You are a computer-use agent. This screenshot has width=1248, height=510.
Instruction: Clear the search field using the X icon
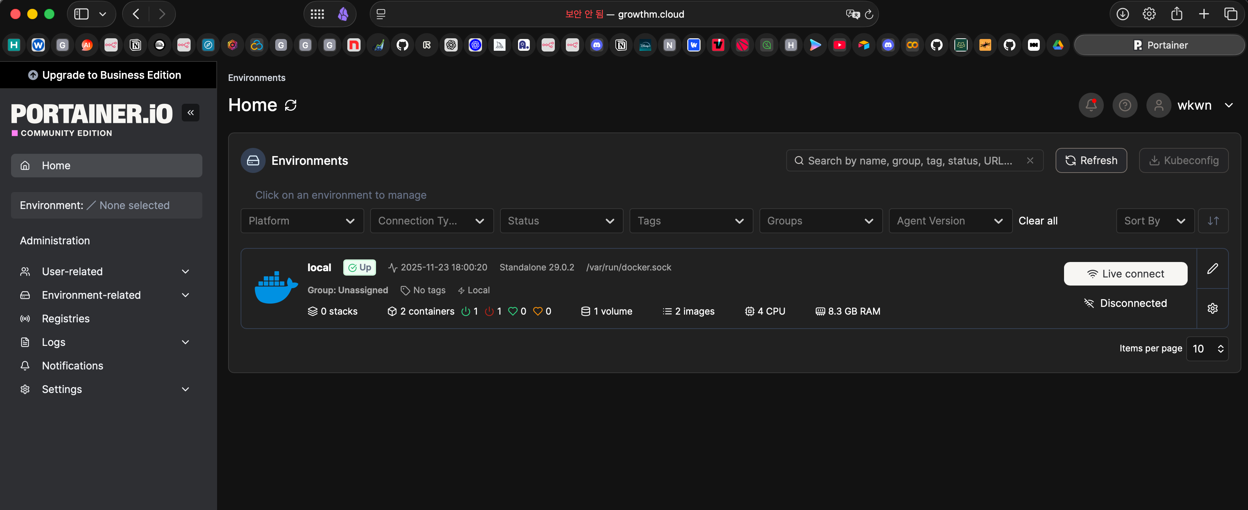[1030, 160]
